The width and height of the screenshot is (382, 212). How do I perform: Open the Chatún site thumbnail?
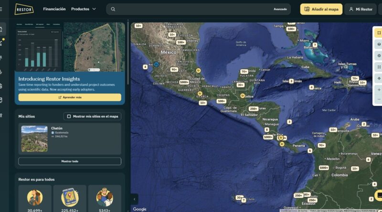pyautogui.click(x=34, y=139)
